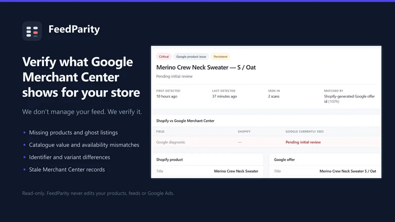The height and width of the screenshot is (222, 395).
Task: Click the Shopify title value Merino Crew Neck Sweater
Action: click(x=236, y=171)
